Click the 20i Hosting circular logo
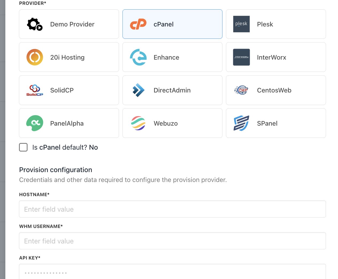Screen dimensions: 338x279 point(35,57)
